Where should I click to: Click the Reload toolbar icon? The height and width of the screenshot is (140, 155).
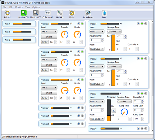click(7, 13)
